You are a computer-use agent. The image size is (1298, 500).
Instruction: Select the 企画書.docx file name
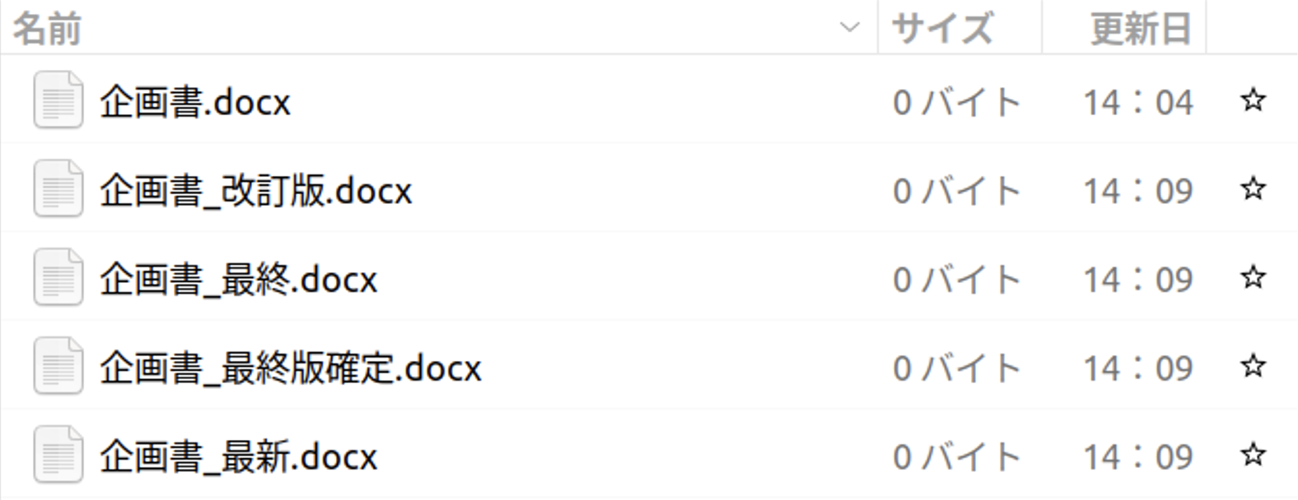click(x=195, y=103)
